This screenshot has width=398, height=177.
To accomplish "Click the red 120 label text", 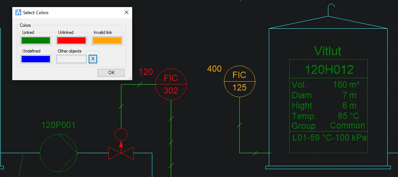I will tap(146, 72).
